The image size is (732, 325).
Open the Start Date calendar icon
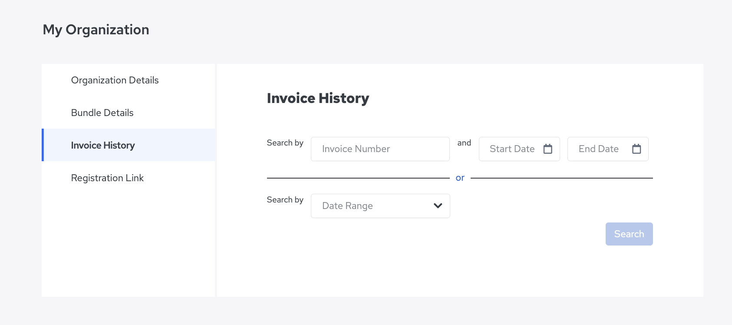(x=548, y=149)
